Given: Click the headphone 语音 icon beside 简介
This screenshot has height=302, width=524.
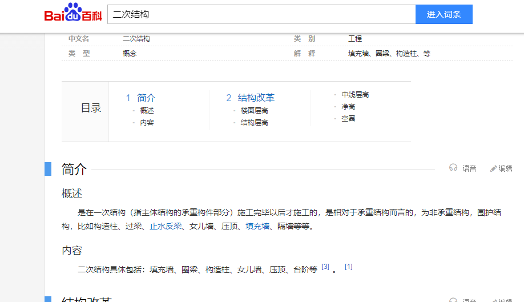Looking at the screenshot, I should point(453,168).
